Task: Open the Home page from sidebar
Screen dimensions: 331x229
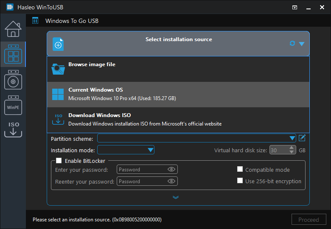Action: [13, 29]
